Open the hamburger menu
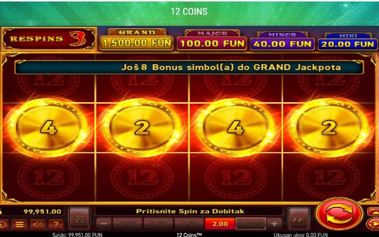Image resolution: width=379 pixels, height=237 pixels. pos(19,225)
